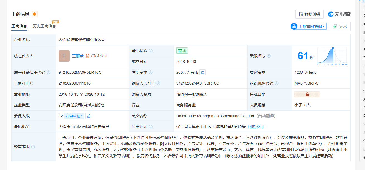Click the help icon next to 登记状态
Screen dimensions: 365x170
151,51
